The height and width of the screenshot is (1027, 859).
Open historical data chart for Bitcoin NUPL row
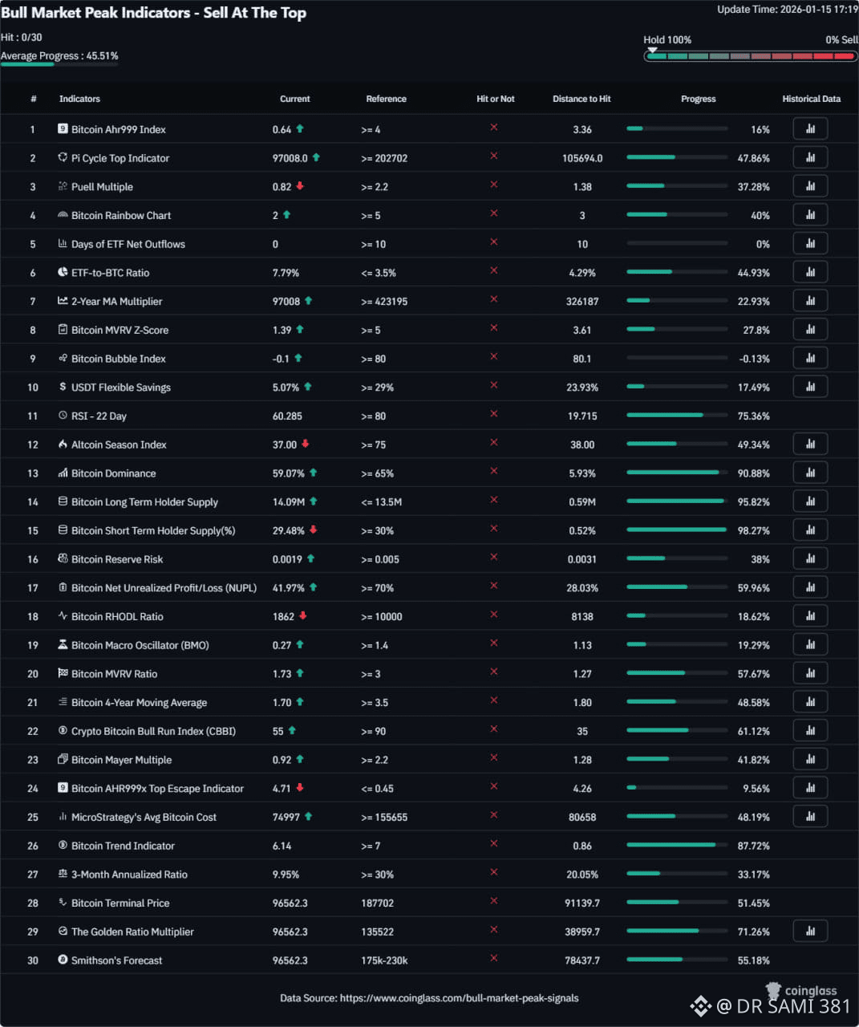click(810, 587)
